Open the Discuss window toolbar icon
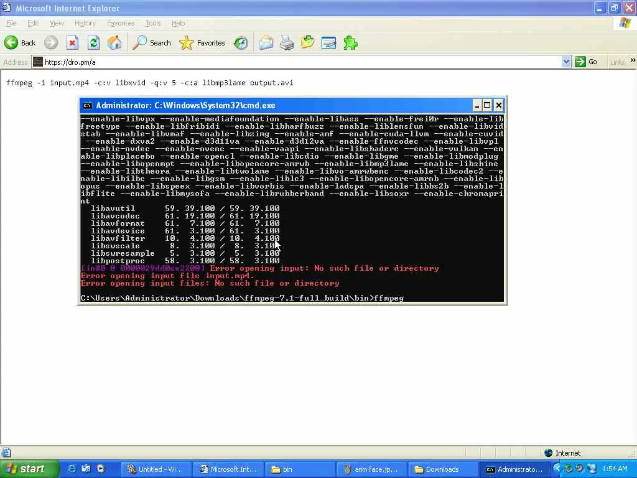 coord(328,43)
